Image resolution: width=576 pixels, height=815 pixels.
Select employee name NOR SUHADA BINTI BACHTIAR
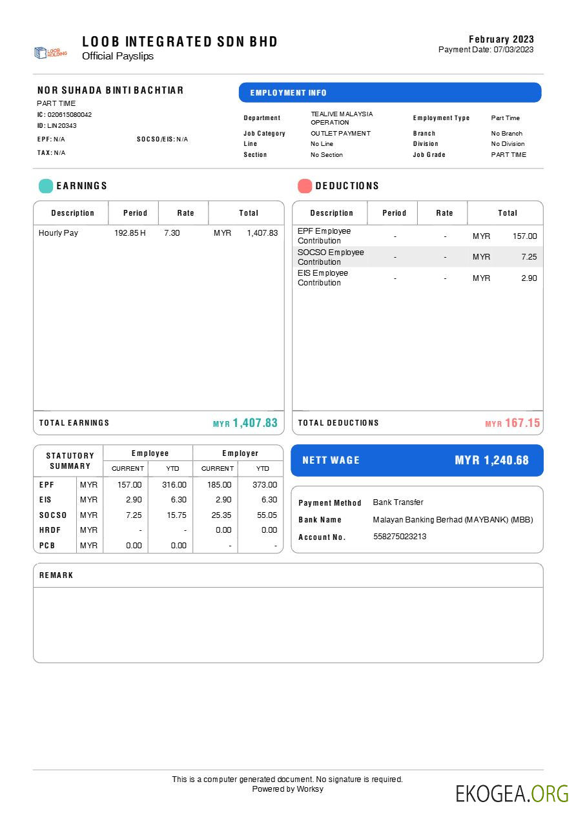(110, 90)
